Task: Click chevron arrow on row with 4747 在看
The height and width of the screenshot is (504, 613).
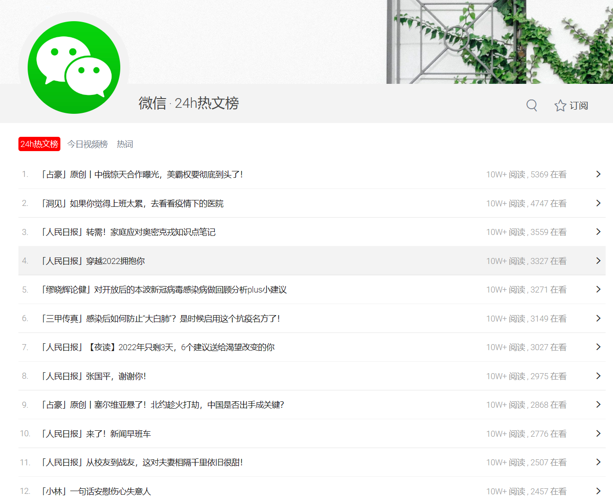Action: (598, 203)
